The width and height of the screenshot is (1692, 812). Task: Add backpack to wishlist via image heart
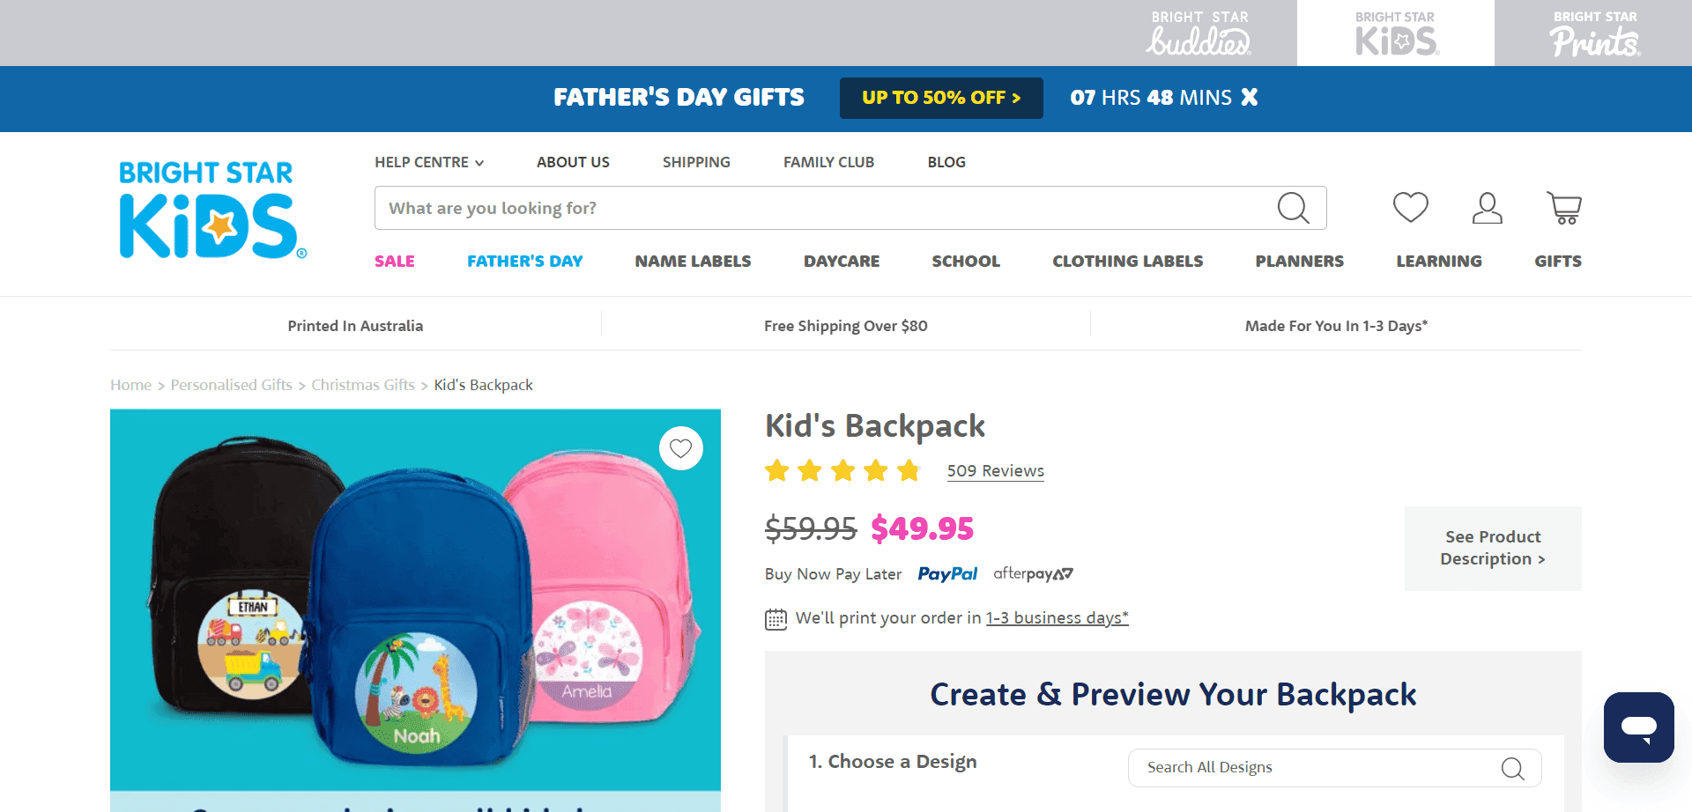[681, 448]
